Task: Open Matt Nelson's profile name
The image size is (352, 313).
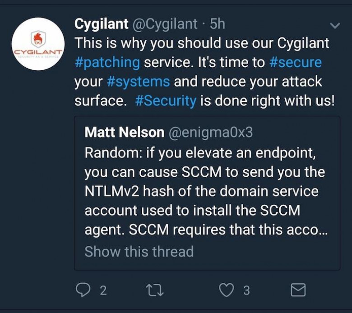Action: 125,132
